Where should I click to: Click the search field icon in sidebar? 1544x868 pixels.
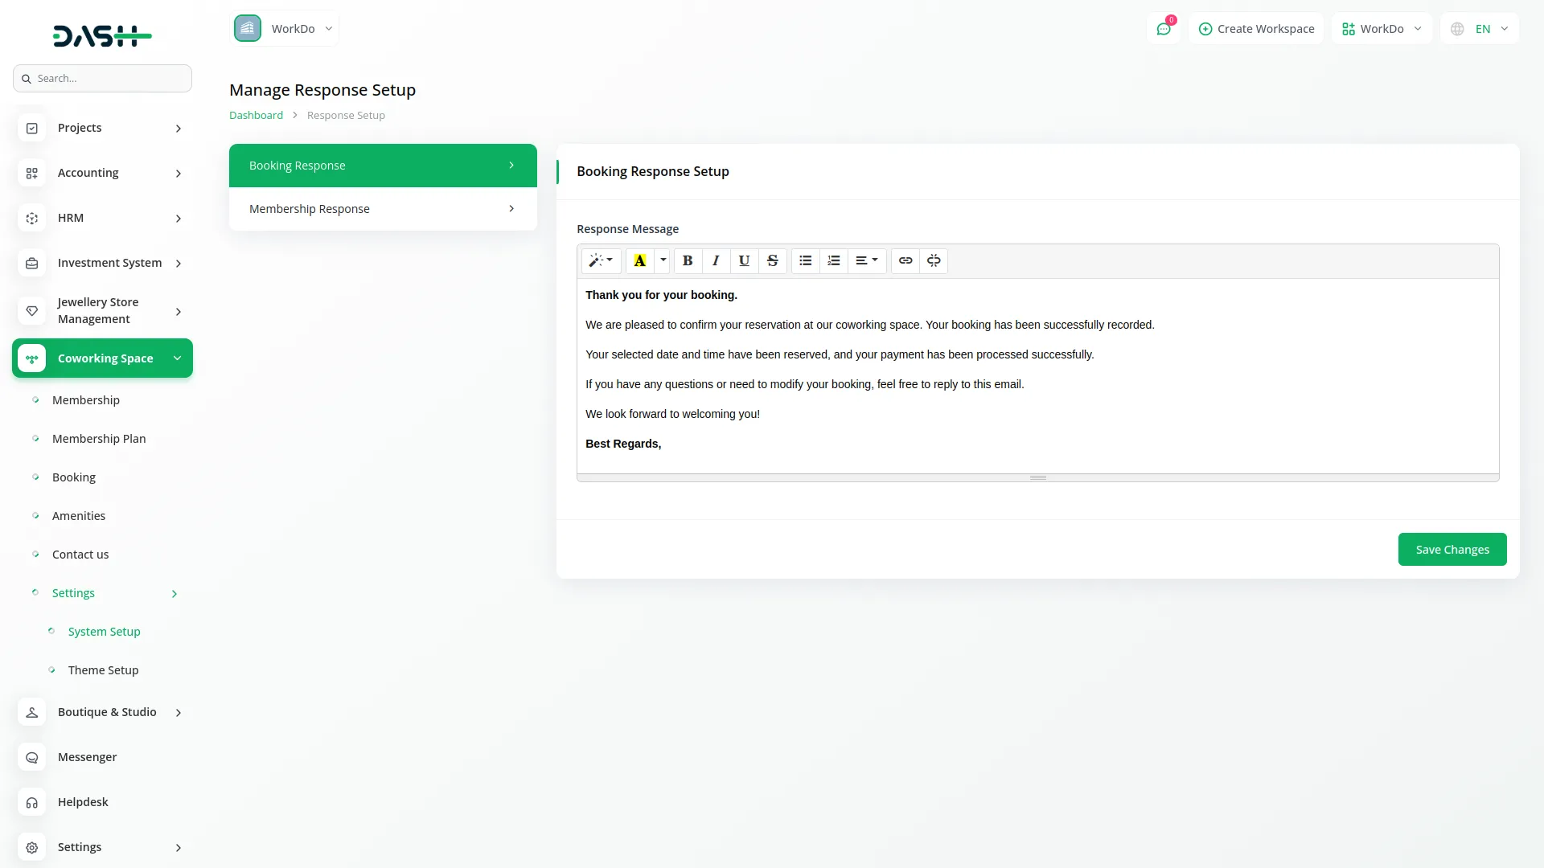[x=27, y=78]
